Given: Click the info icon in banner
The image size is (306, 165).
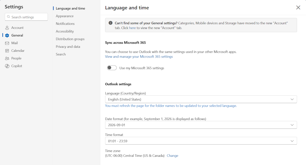Looking at the screenshot, I should tap(110, 23).
